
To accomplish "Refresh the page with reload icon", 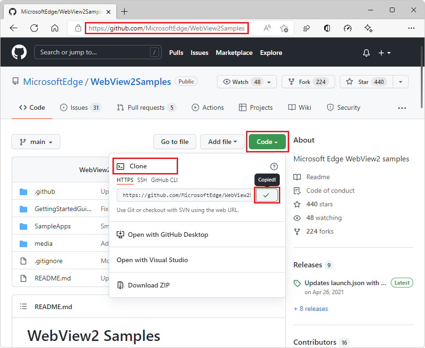I will click(34, 28).
